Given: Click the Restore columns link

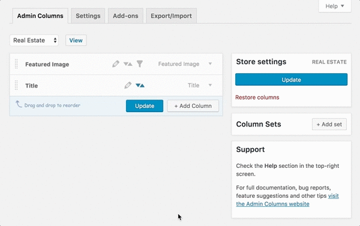Looking at the screenshot, I should pyautogui.click(x=257, y=97).
